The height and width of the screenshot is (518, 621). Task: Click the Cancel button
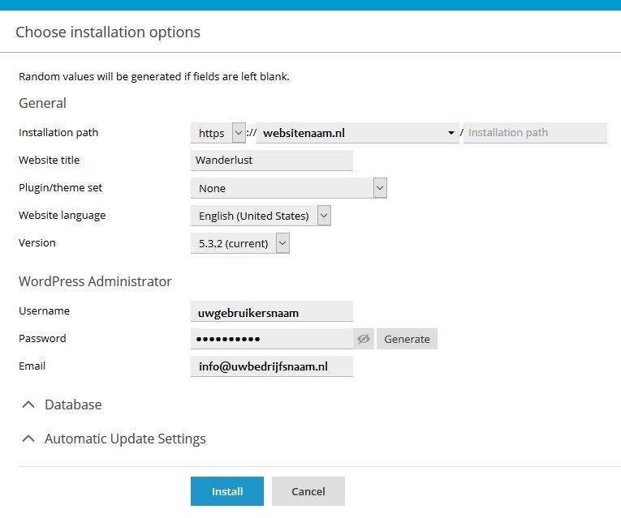click(x=308, y=491)
